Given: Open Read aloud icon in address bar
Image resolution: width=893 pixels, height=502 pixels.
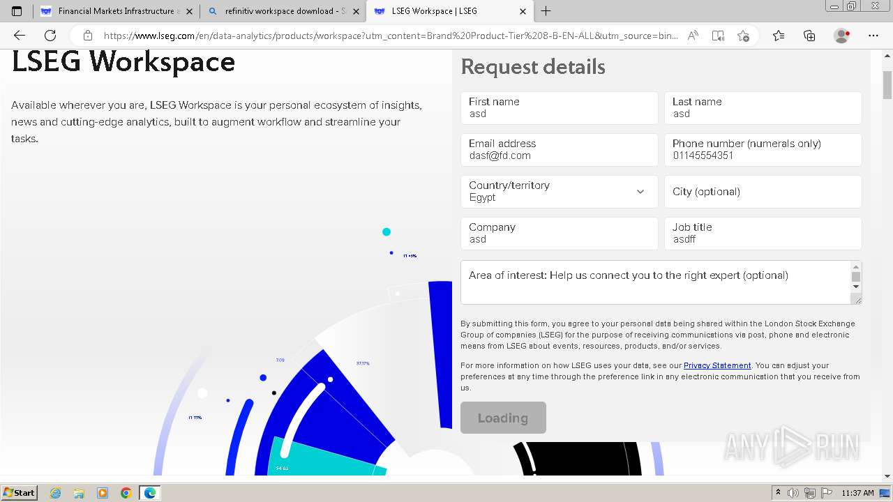Looking at the screenshot, I should coord(693,36).
